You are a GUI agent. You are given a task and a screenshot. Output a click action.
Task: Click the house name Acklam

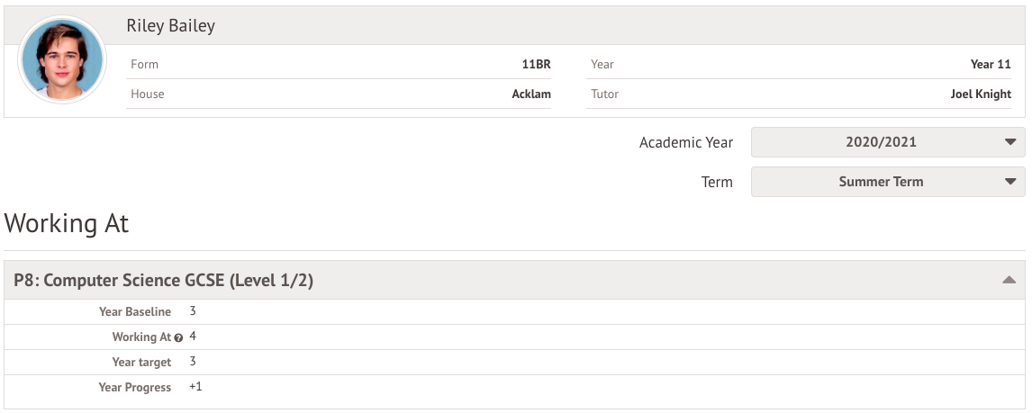click(531, 94)
